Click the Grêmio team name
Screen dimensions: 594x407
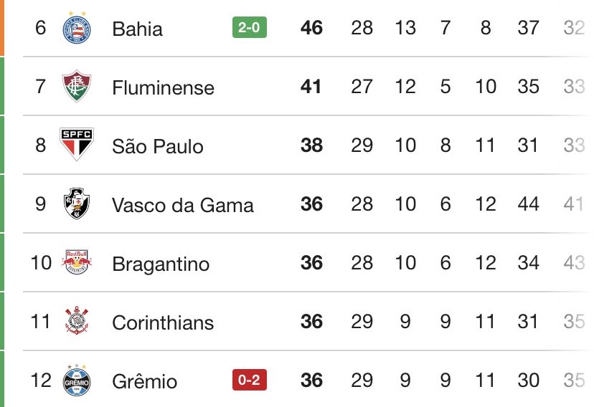pos(144,381)
